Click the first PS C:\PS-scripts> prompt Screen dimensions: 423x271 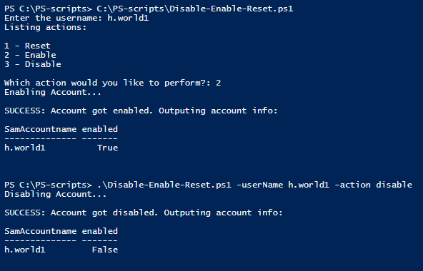tap(49, 9)
